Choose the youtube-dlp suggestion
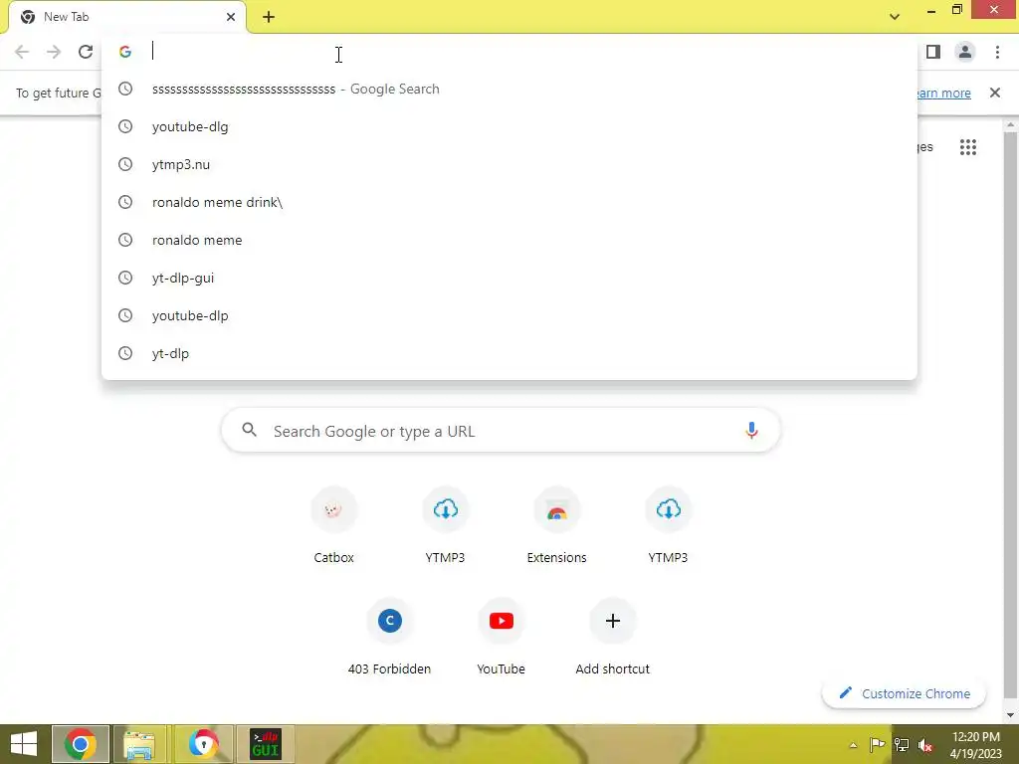 509,315
